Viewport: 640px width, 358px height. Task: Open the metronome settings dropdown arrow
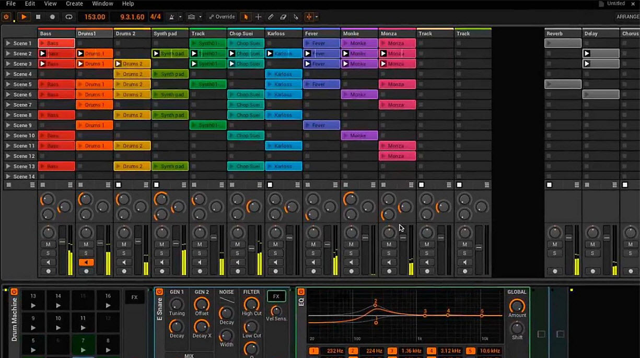click(180, 17)
